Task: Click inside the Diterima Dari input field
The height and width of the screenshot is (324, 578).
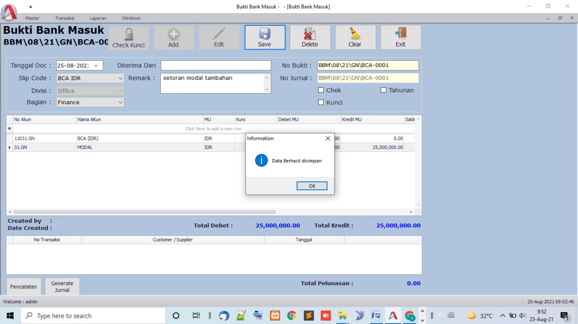Action: [x=215, y=65]
